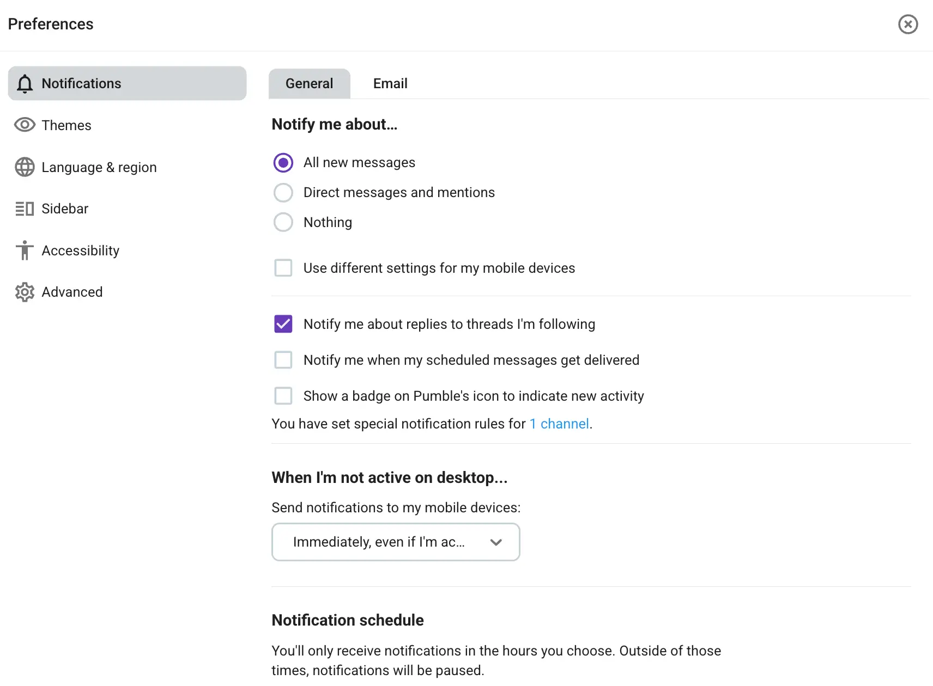Click the globe icon for Language & region
This screenshot has height=686, width=933.
tap(25, 167)
